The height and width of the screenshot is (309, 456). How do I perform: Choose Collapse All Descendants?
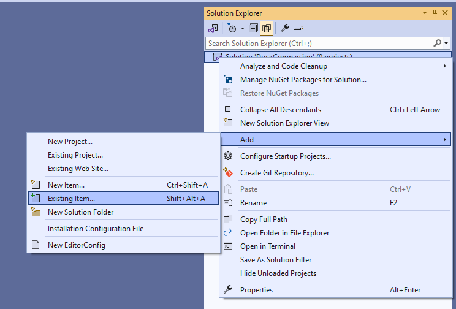click(336, 110)
